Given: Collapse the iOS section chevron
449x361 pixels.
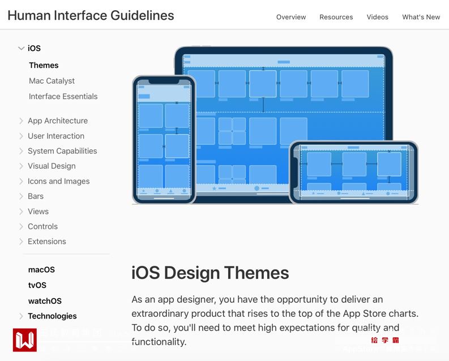Looking at the screenshot, I should click(x=21, y=48).
